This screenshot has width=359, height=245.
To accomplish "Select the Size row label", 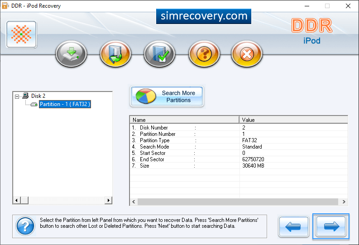I will (x=144, y=166).
